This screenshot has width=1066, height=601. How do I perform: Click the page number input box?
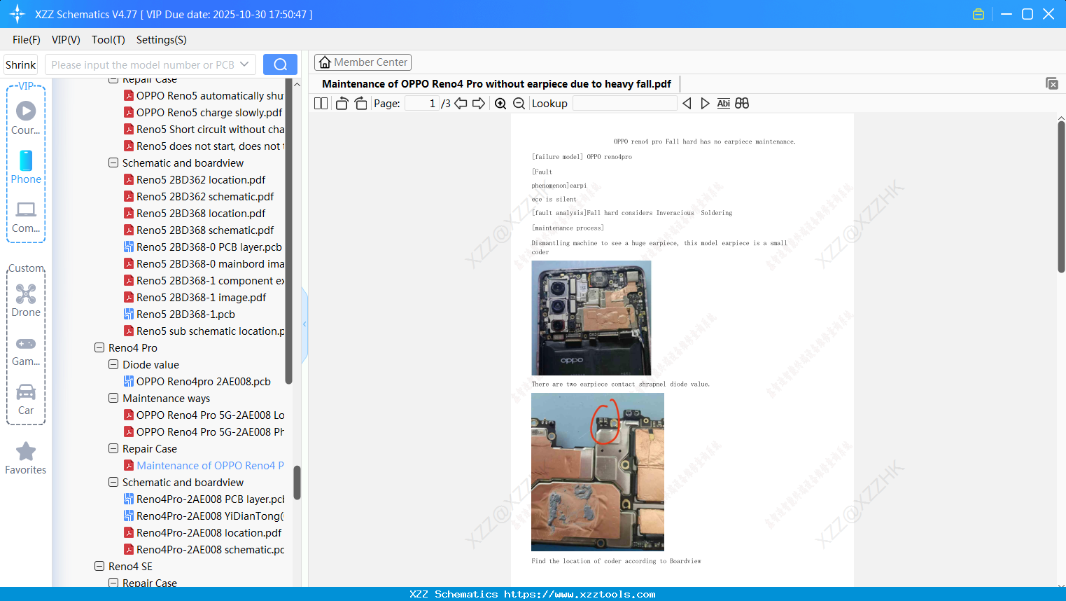click(x=421, y=104)
